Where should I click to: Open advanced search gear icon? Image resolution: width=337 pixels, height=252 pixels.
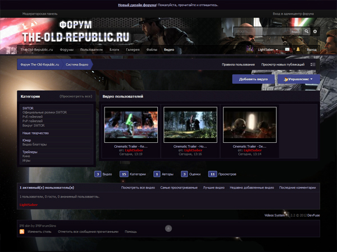(316, 32)
